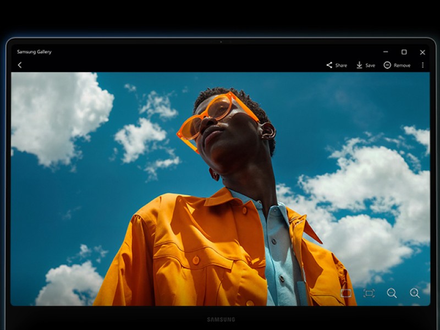Viewport: 440px width, 330px height.
Task: Zoom out with the minus magnifier
Action: tap(392, 293)
